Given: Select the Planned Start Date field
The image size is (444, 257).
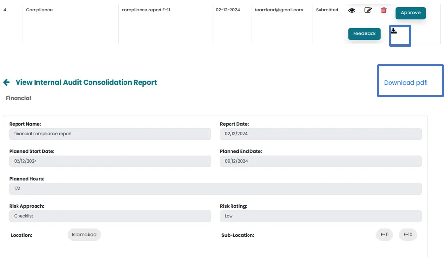Looking at the screenshot, I should tap(109, 161).
